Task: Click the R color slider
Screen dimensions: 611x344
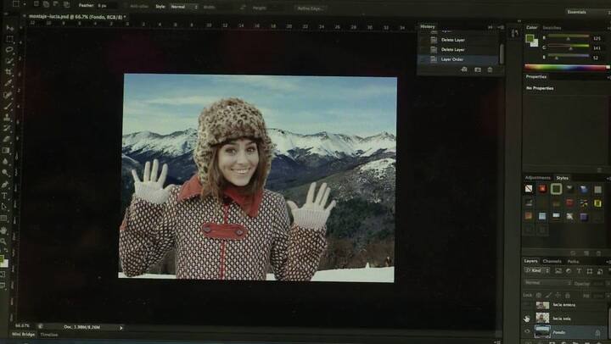Action: 569,36
